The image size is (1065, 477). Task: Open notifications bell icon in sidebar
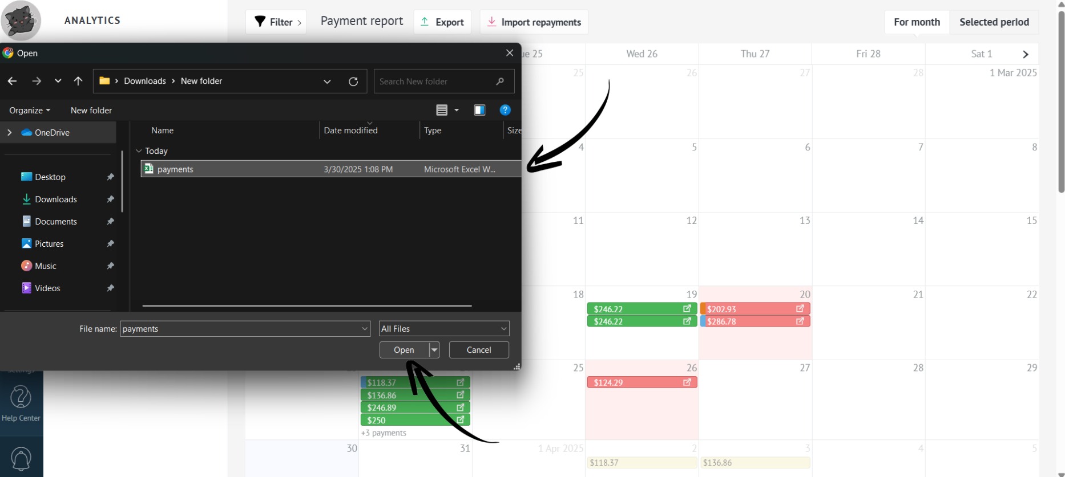click(x=21, y=459)
